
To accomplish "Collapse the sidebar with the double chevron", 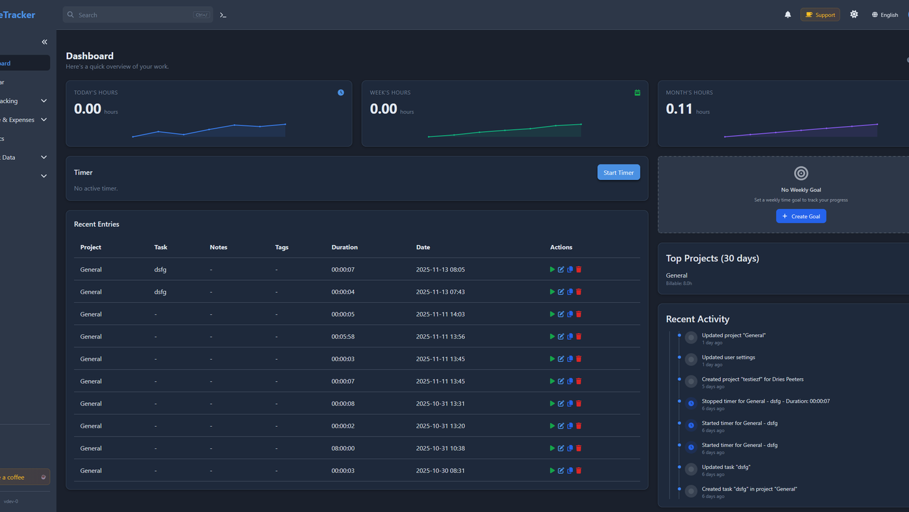I will [45, 42].
